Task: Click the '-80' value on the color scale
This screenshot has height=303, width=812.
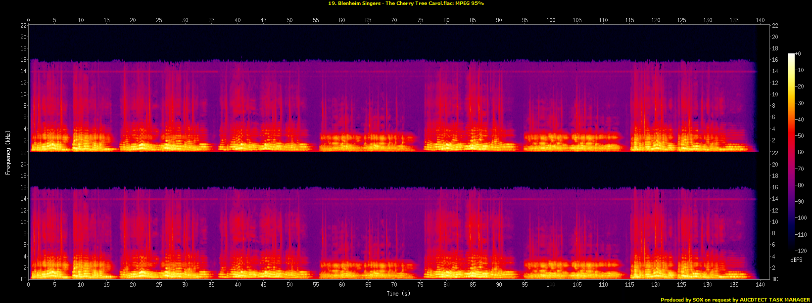Action: (800, 185)
